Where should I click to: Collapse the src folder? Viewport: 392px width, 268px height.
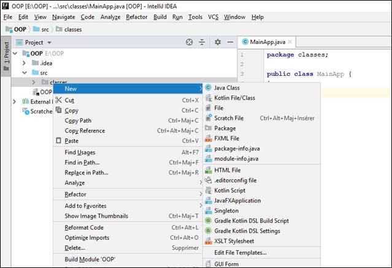tap(25, 73)
